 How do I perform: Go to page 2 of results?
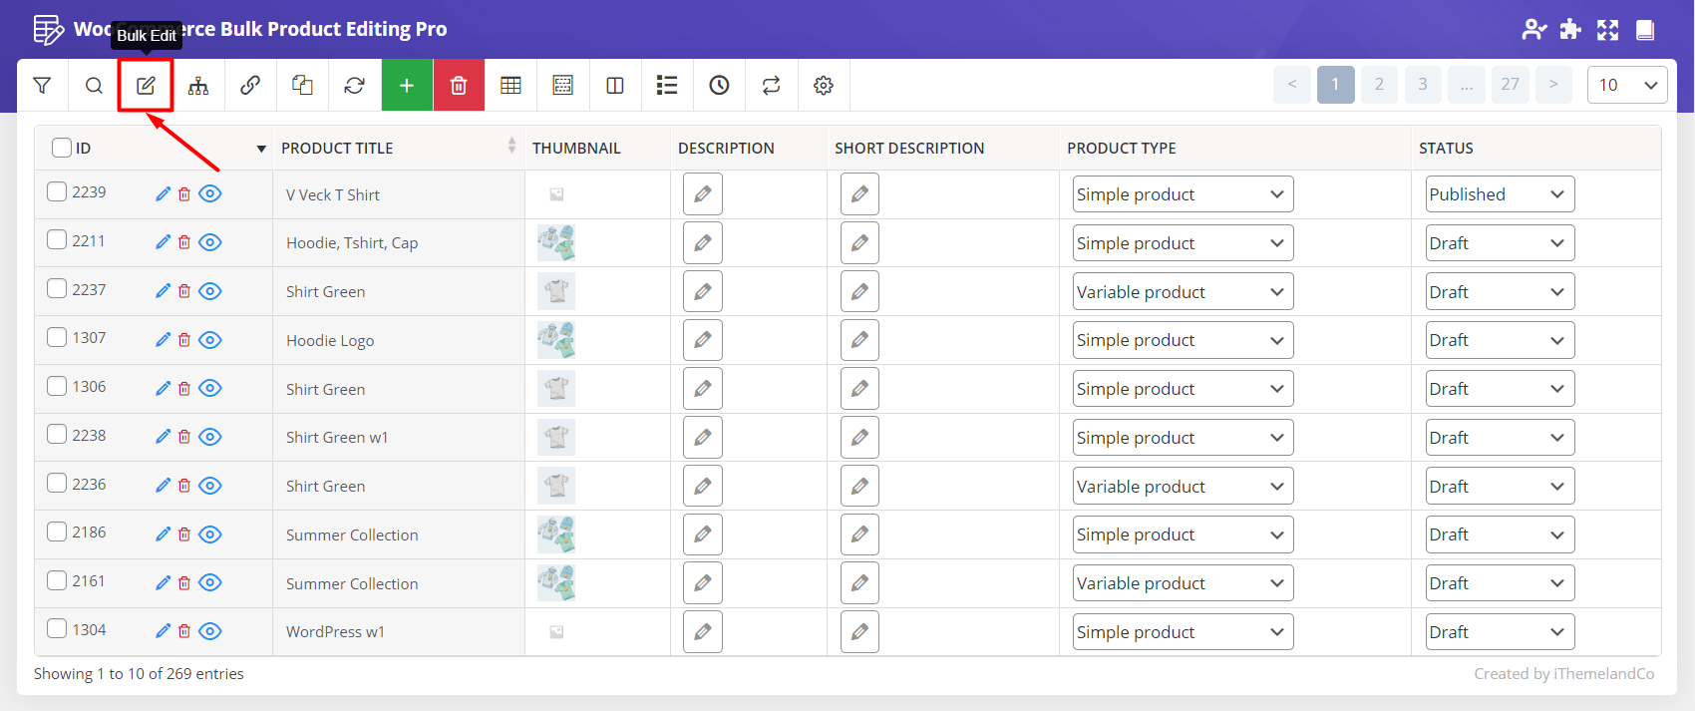coord(1379,85)
